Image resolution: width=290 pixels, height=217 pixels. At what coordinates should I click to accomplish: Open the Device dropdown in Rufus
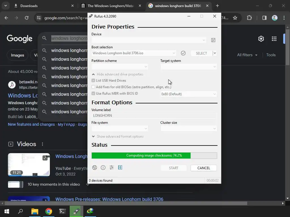coord(149,40)
